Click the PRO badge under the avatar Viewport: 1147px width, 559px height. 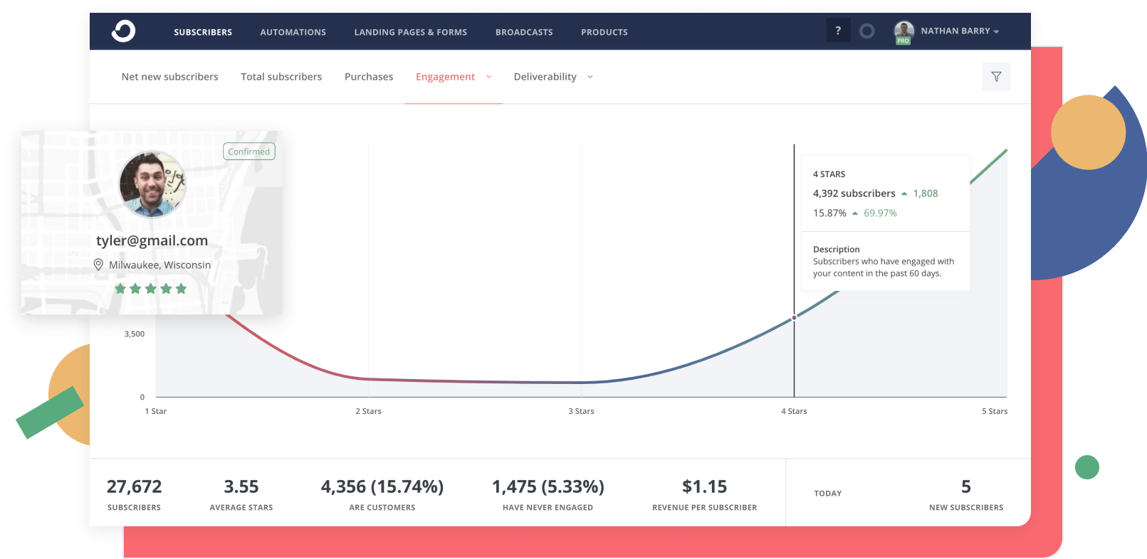point(903,41)
